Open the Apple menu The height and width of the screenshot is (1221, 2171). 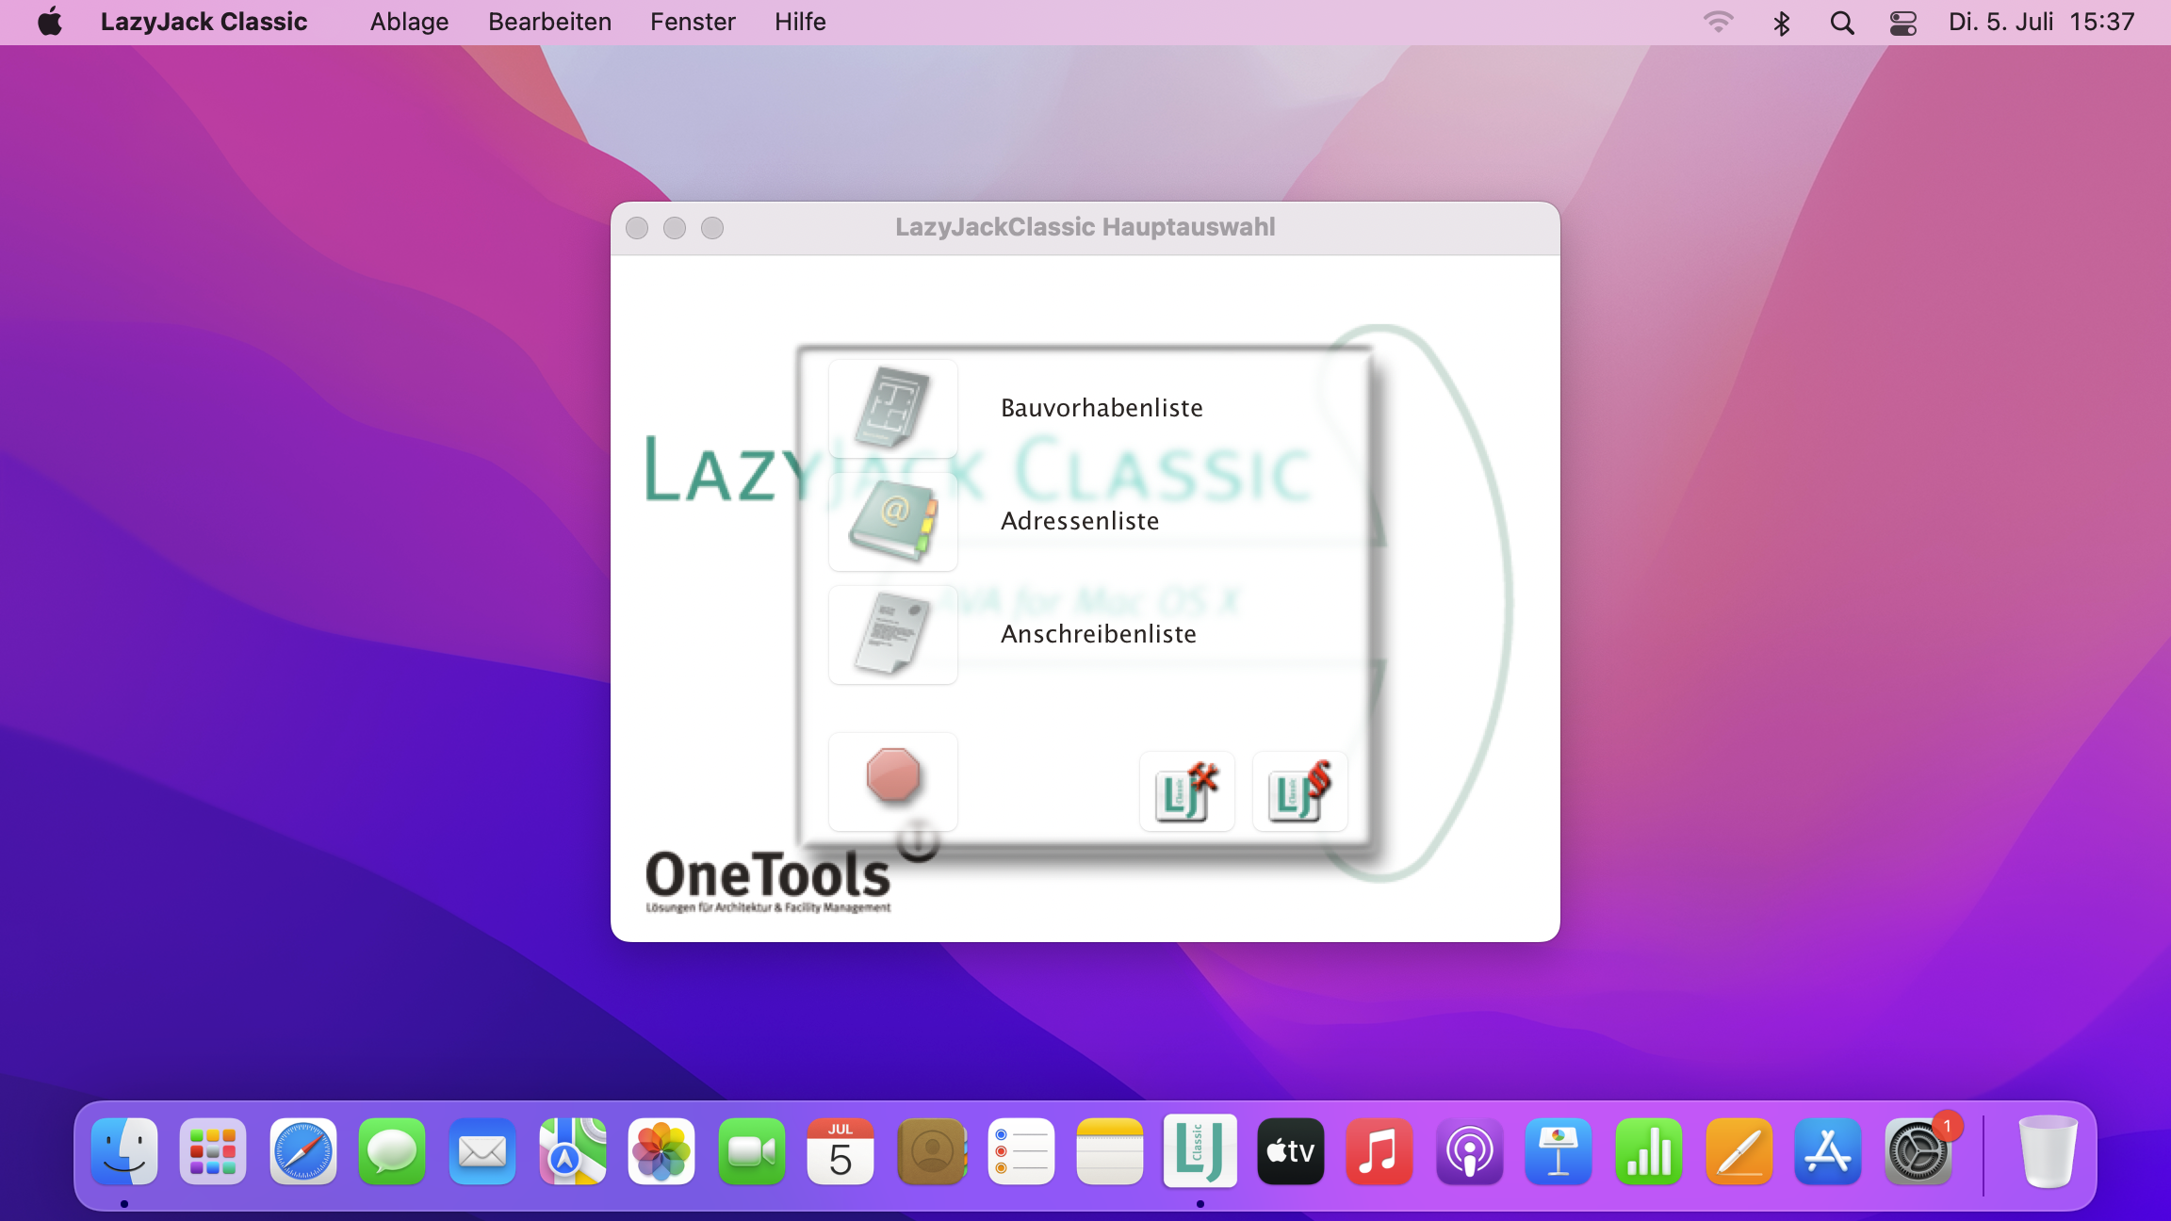(50, 22)
